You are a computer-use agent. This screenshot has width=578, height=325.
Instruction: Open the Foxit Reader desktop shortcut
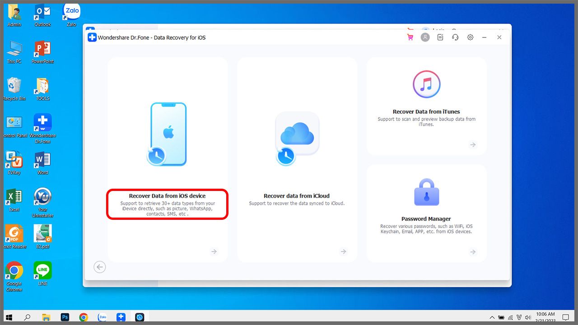[x=14, y=234]
